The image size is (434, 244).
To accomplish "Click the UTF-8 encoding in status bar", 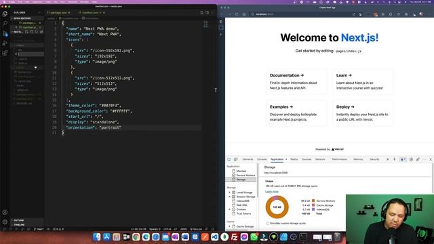I will (x=167, y=229).
